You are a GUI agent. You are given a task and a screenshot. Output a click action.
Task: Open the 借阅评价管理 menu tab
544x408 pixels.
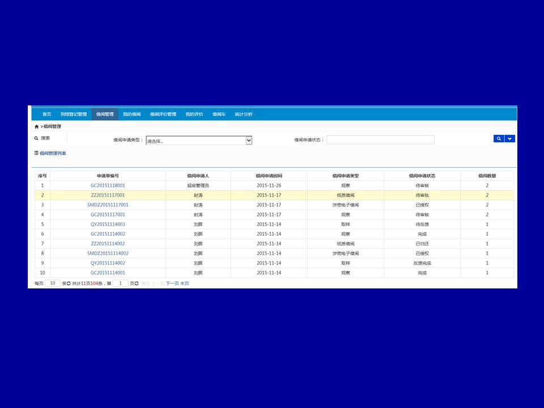(163, 114)
